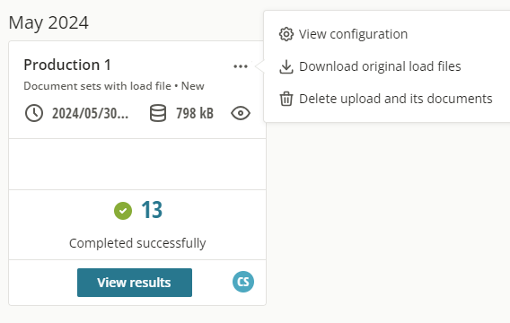Click the CS user avatar badge
Image resolution: width=510 pixels, height=323 pixels.
[243, 282]
